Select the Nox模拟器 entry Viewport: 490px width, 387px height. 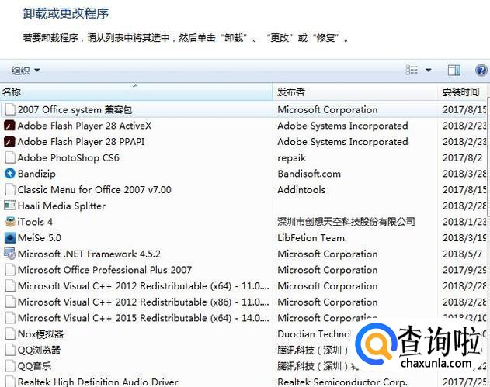coord(40,334)
